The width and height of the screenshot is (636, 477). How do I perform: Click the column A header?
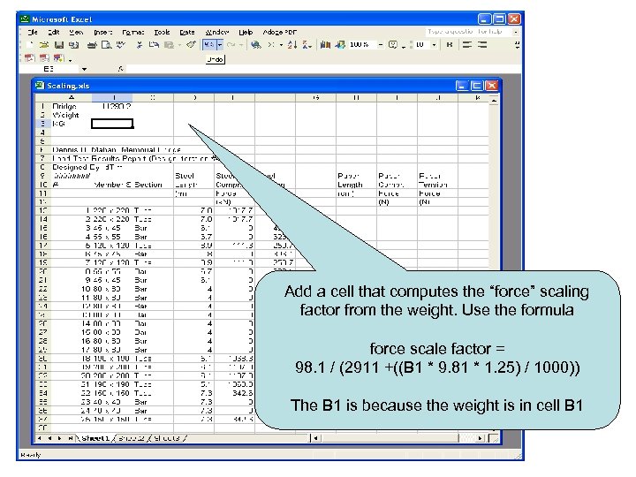pos(72,97)
